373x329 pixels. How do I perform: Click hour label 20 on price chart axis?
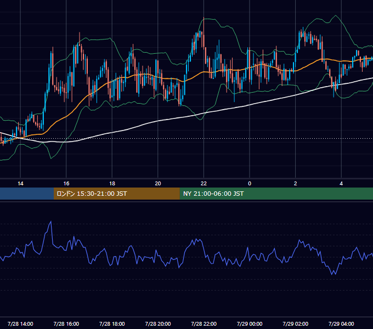pos(158,184)
